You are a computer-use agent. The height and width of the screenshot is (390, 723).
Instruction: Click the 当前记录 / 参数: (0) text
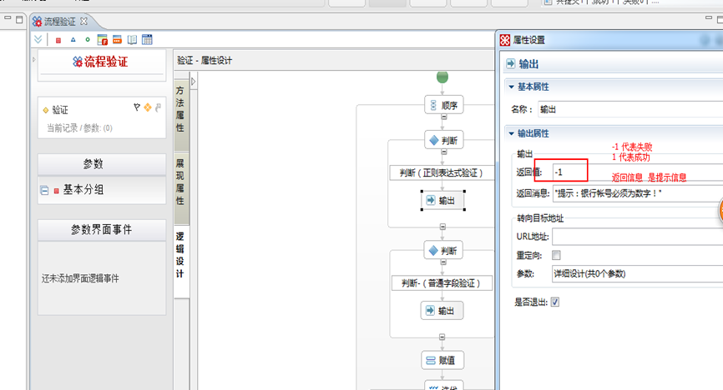(x=79, y=128)
